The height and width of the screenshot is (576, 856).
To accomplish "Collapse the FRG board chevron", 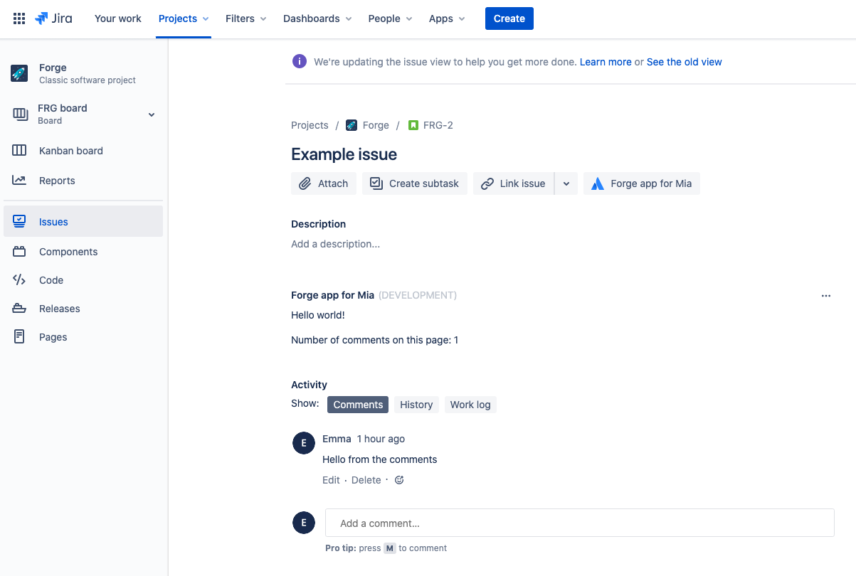I will [x=151, y=114].
